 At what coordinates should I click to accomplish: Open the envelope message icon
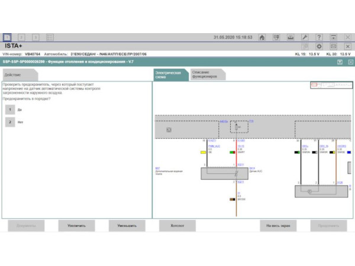click(x=334, y=46)
